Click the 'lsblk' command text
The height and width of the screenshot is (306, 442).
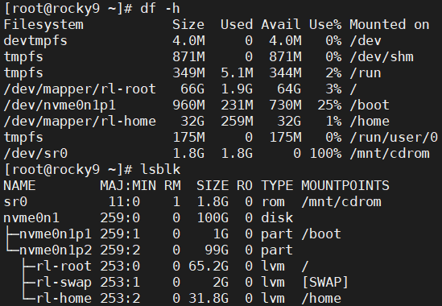click(160, 169)
